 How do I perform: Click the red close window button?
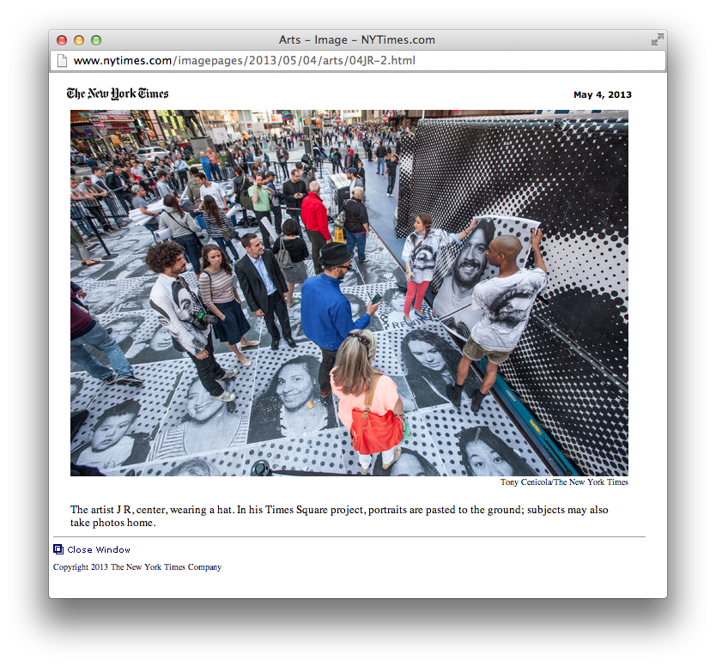[x=62, y=40]
